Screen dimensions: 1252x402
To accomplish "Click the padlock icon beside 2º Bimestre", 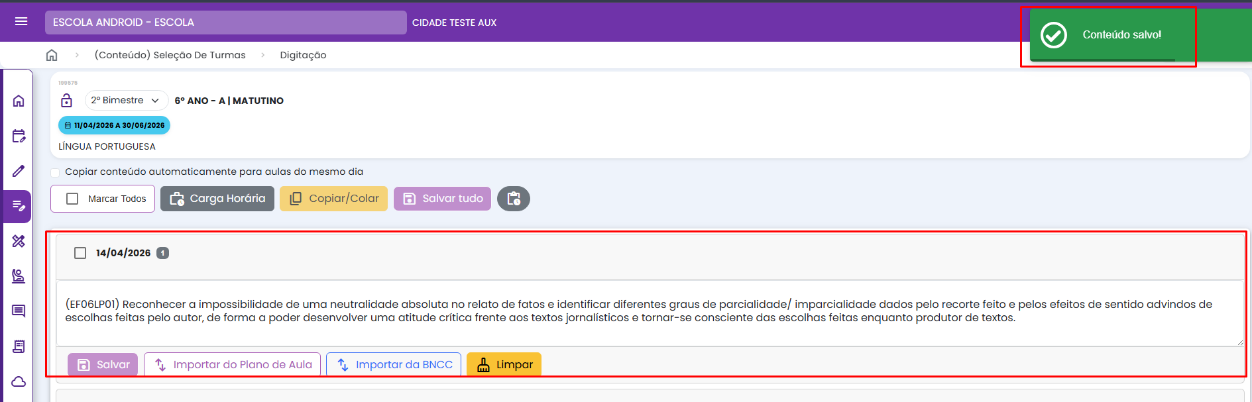I will (66, 101).
